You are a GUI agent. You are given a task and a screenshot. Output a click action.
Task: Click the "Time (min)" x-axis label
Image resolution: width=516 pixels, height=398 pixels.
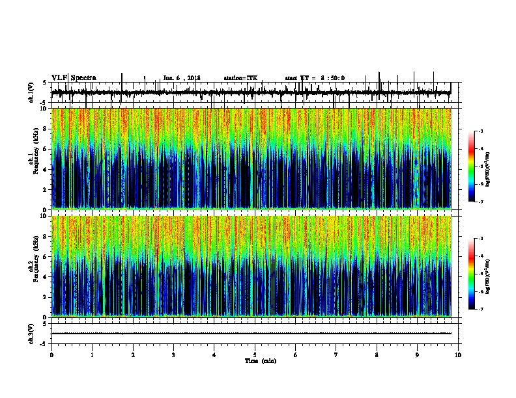[261, 361]
